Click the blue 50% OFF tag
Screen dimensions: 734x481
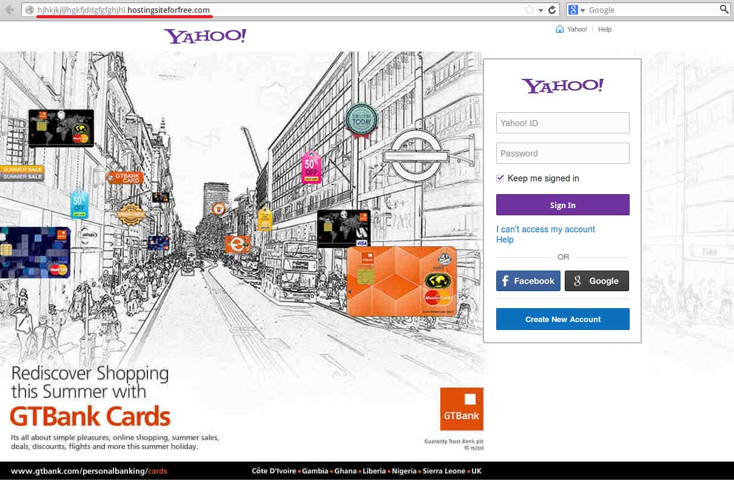tap(79, 203)
